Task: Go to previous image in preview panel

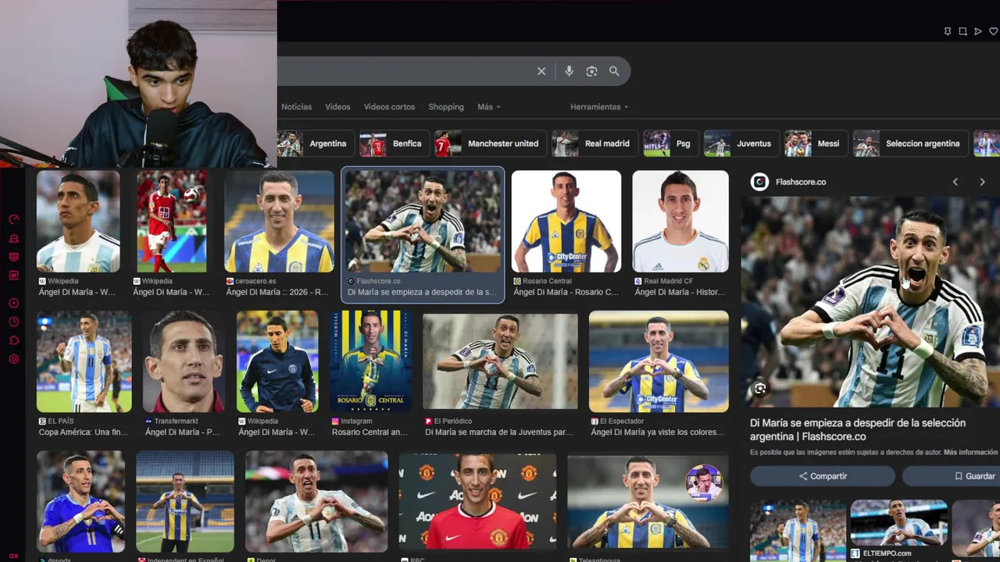Action: (x=955, y=182)
